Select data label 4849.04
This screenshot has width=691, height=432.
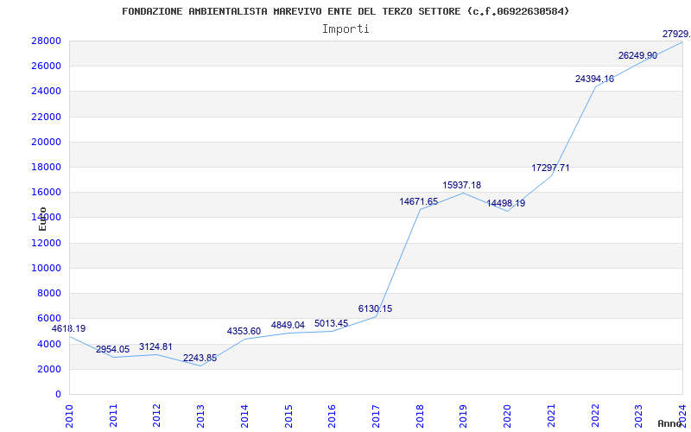(288, 326)
